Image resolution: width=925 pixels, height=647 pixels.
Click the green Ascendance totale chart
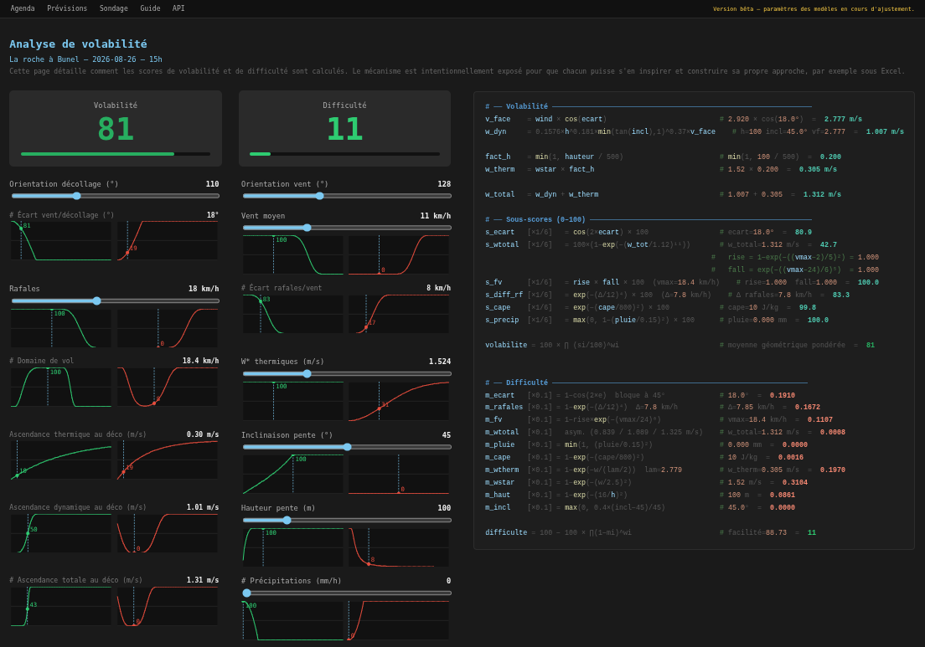(x=61, y=606)
